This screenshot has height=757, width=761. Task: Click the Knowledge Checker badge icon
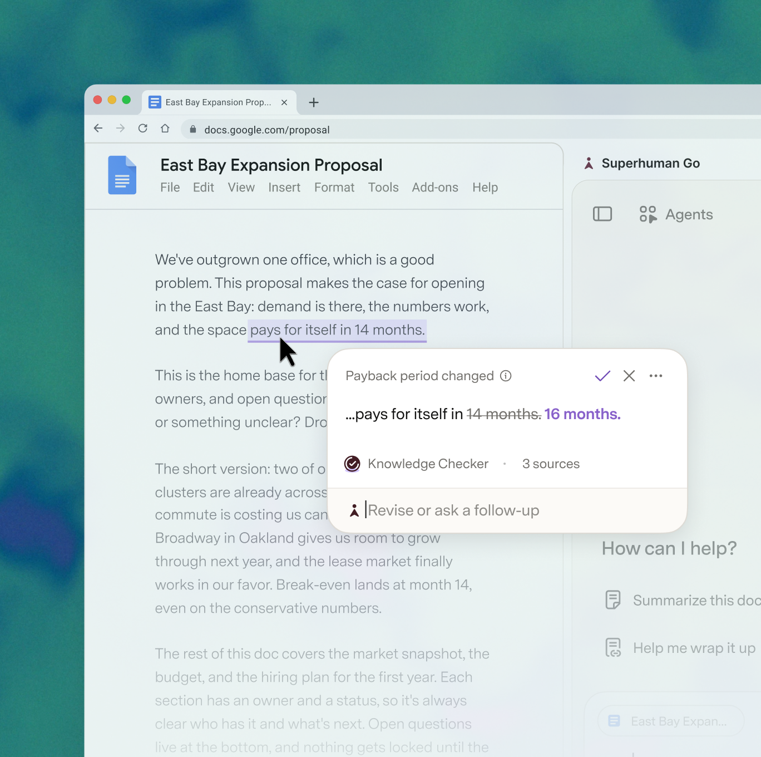[352, 464]
